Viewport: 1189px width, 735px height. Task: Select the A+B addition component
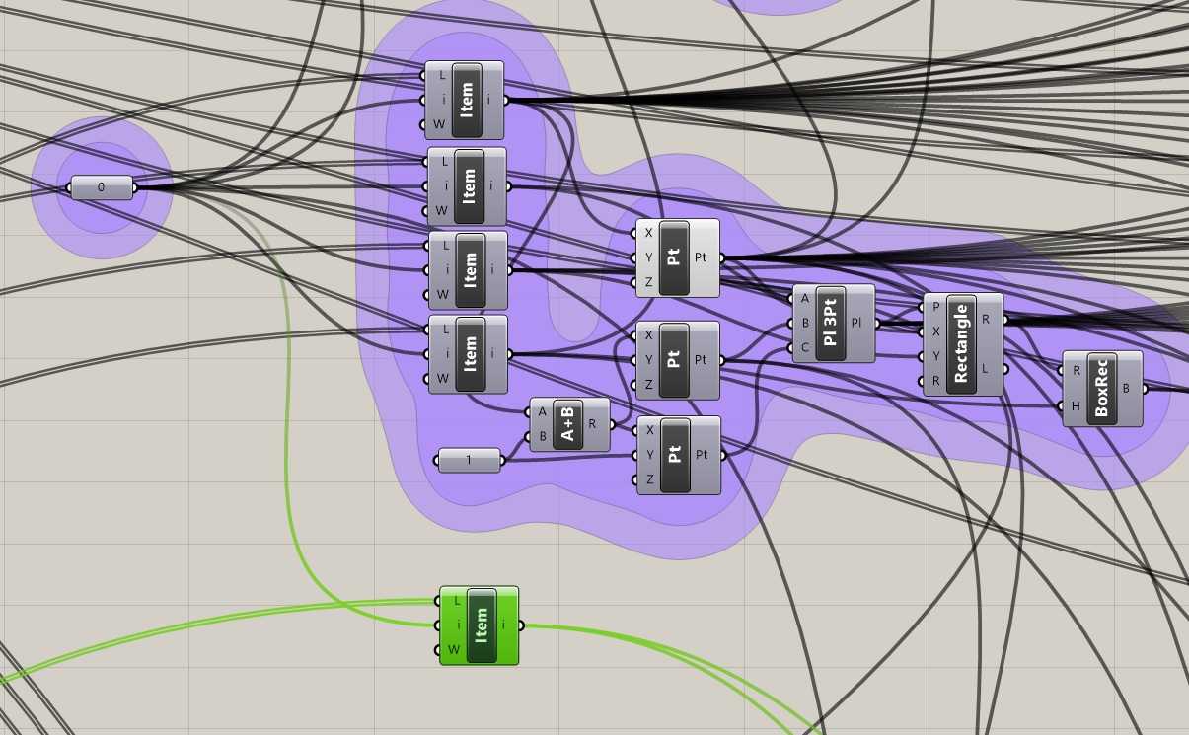click(x=570, y=425)
